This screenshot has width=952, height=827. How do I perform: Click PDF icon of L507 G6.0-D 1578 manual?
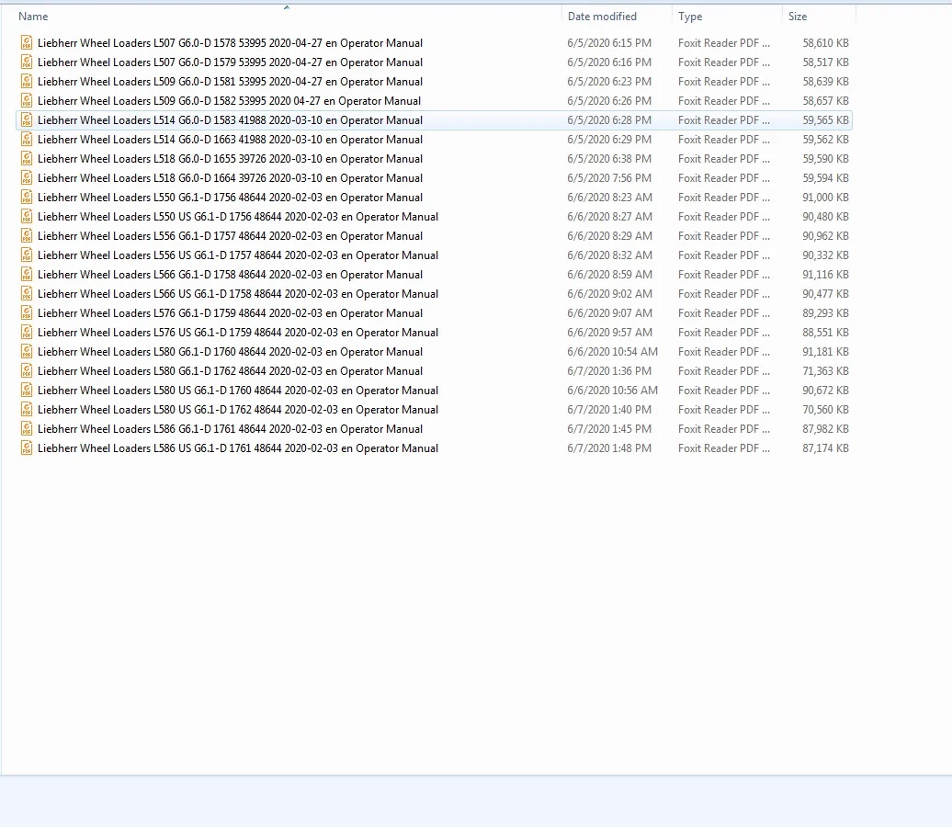[27, 42]
